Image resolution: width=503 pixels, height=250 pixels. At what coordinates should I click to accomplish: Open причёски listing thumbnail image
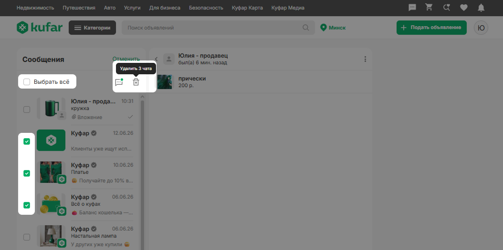point(164,82)
